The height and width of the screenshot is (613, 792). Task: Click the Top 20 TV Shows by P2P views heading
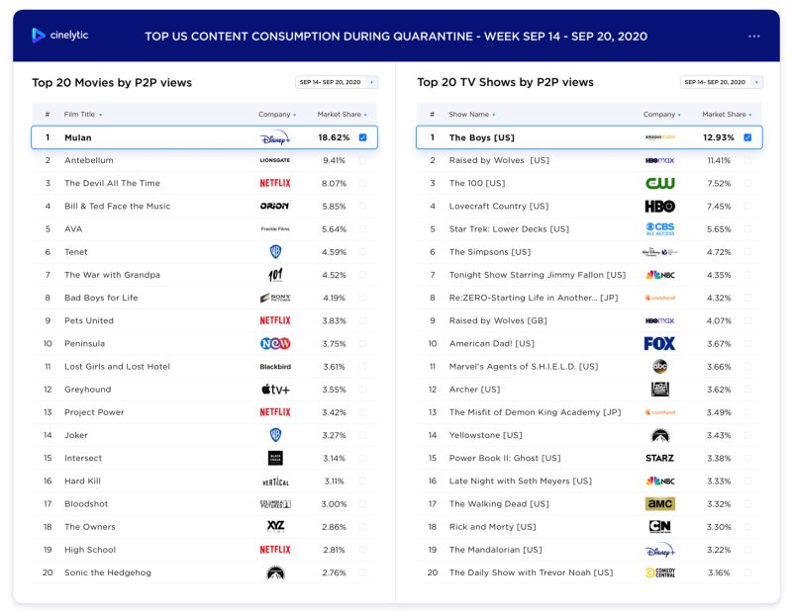point(505,82)
